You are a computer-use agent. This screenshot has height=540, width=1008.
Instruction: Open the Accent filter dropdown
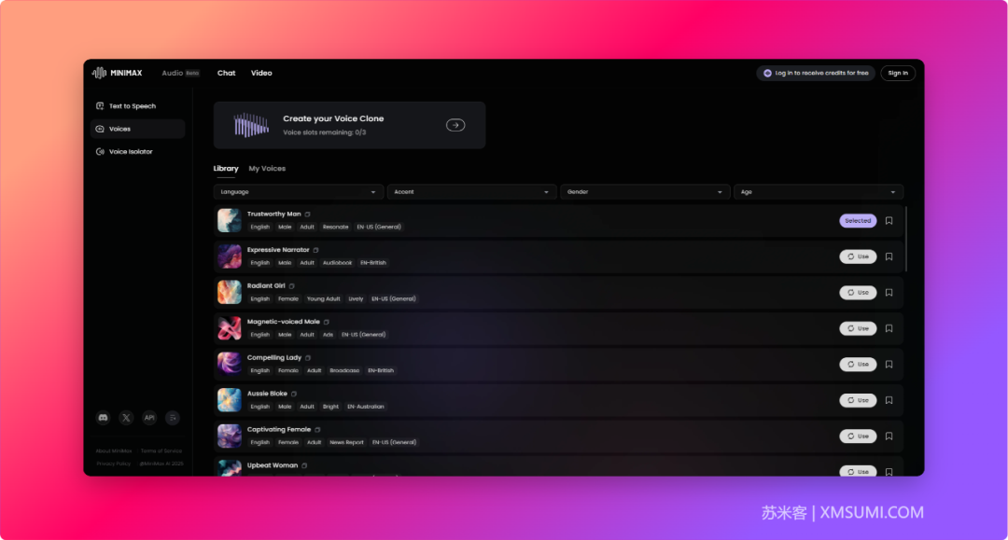pyautogui.click(x=471, y=192)
